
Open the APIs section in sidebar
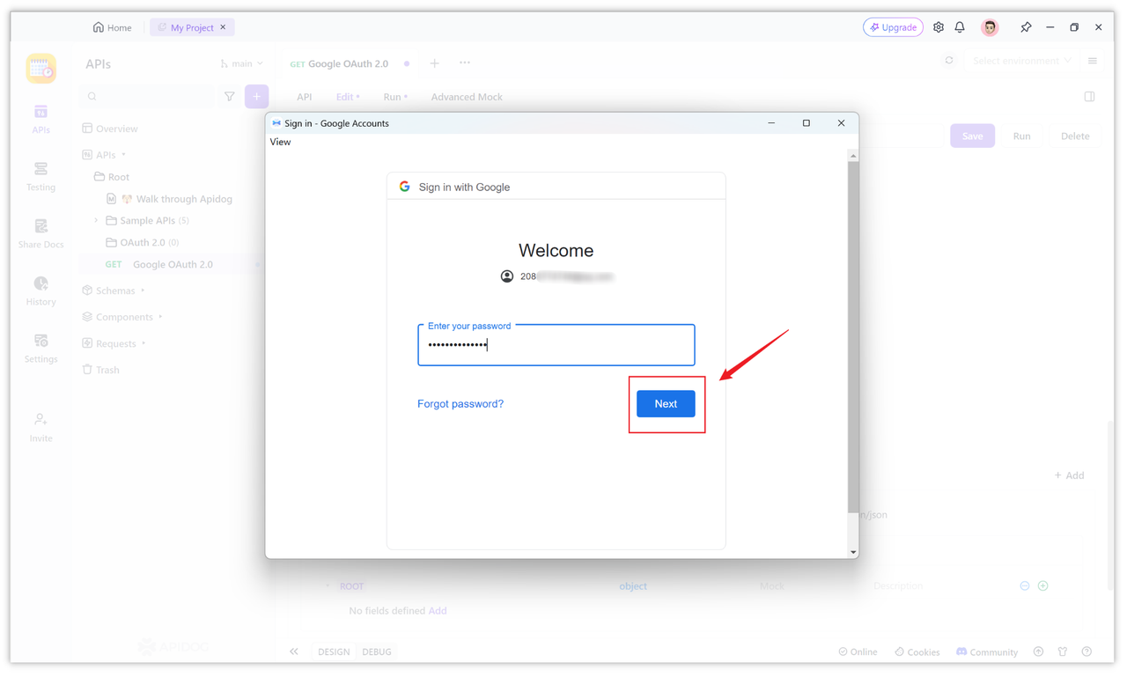41,119
